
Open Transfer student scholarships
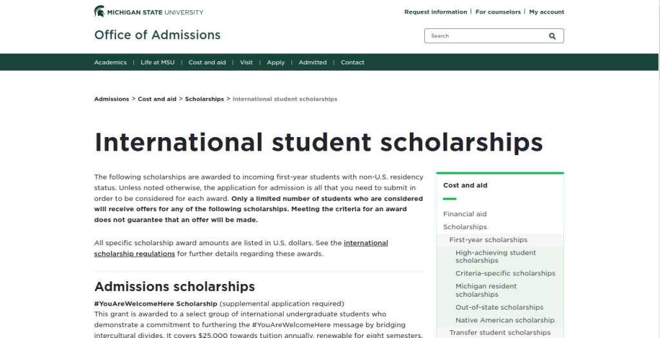pos(500,333)
